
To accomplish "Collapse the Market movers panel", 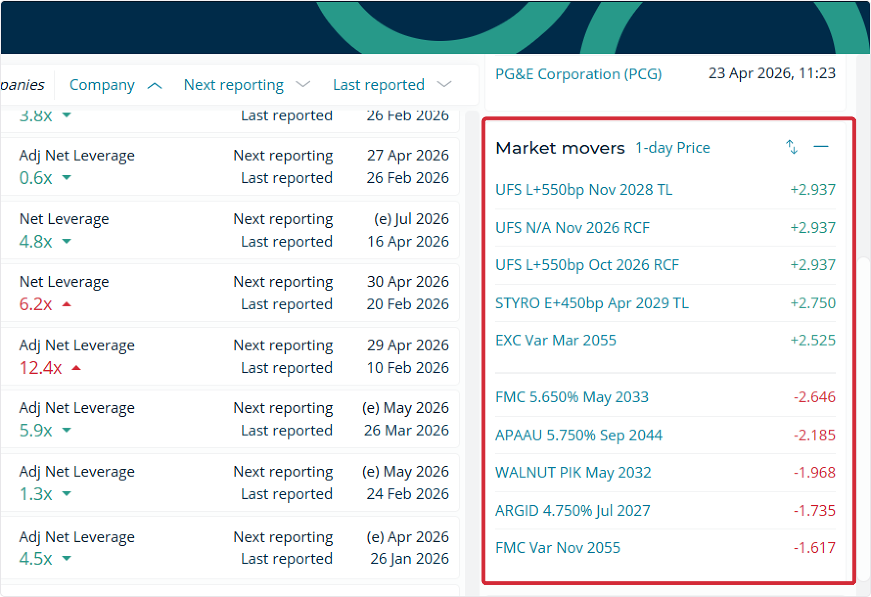I will click(x=821, y=147).
